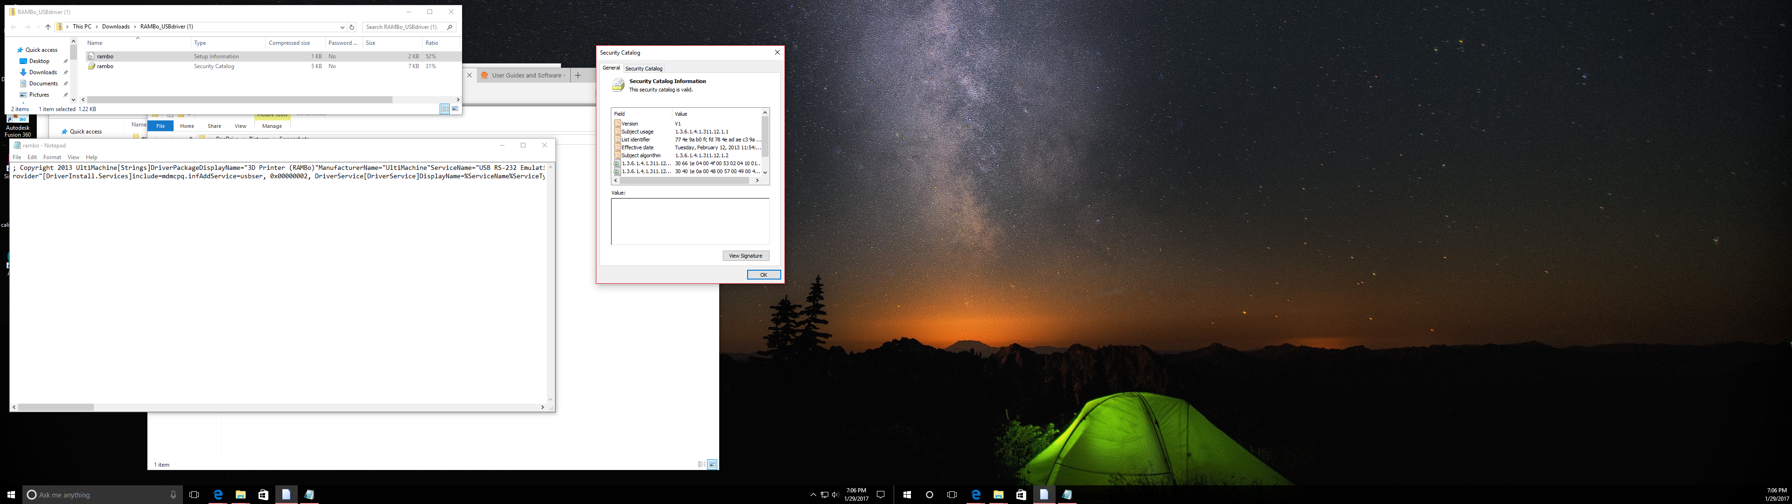Show hidden system tray icons chevron
The width and height of the screenshot is (1792, 504).
click(812, 494)
